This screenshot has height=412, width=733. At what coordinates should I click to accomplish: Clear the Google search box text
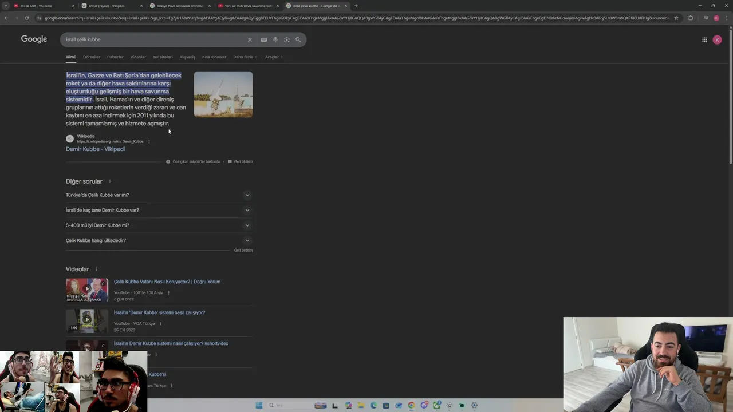[250, 39]
